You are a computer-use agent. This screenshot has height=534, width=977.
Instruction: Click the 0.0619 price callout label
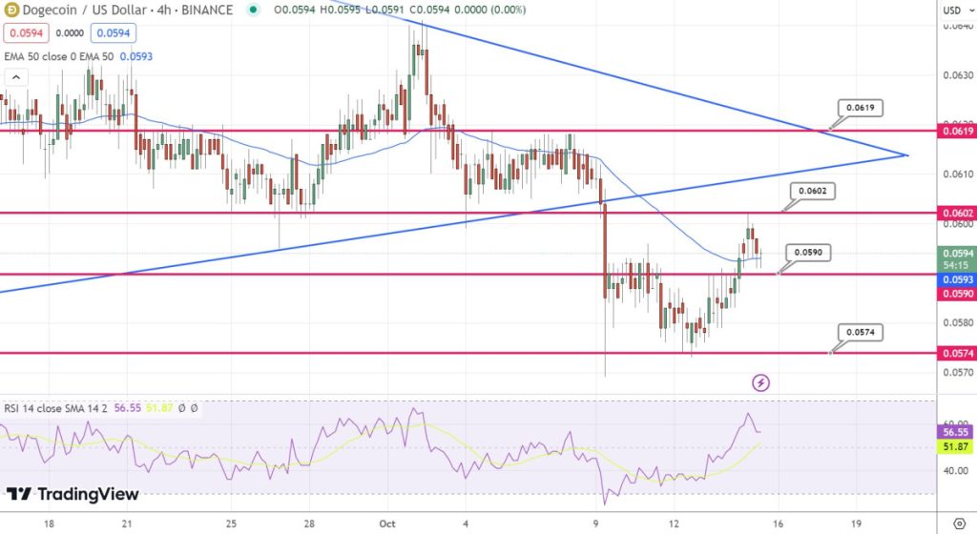point(858,109)
